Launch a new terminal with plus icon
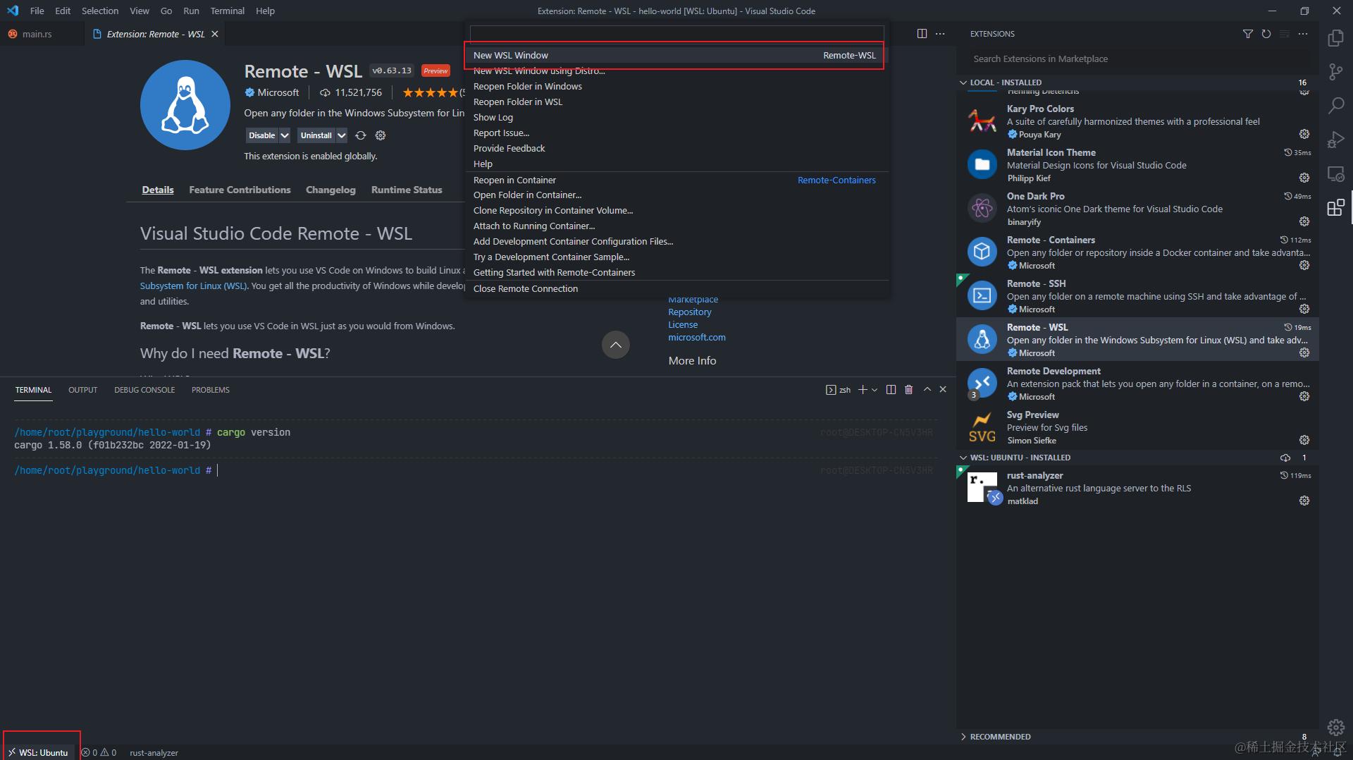 pyautogui.click(x=862, y=389)
